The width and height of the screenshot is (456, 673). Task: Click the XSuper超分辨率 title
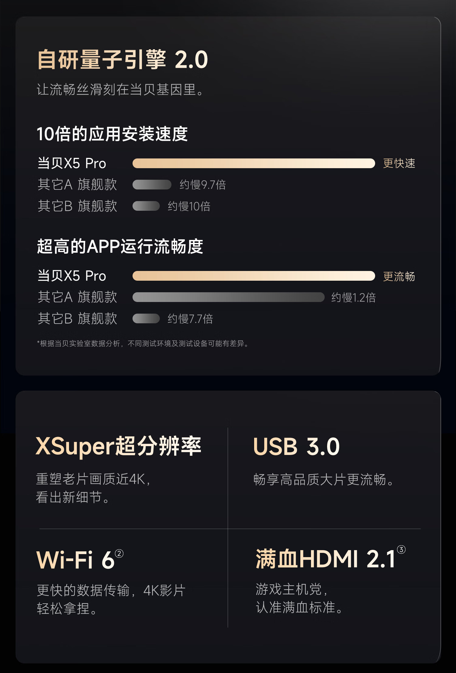pos(119,446)
